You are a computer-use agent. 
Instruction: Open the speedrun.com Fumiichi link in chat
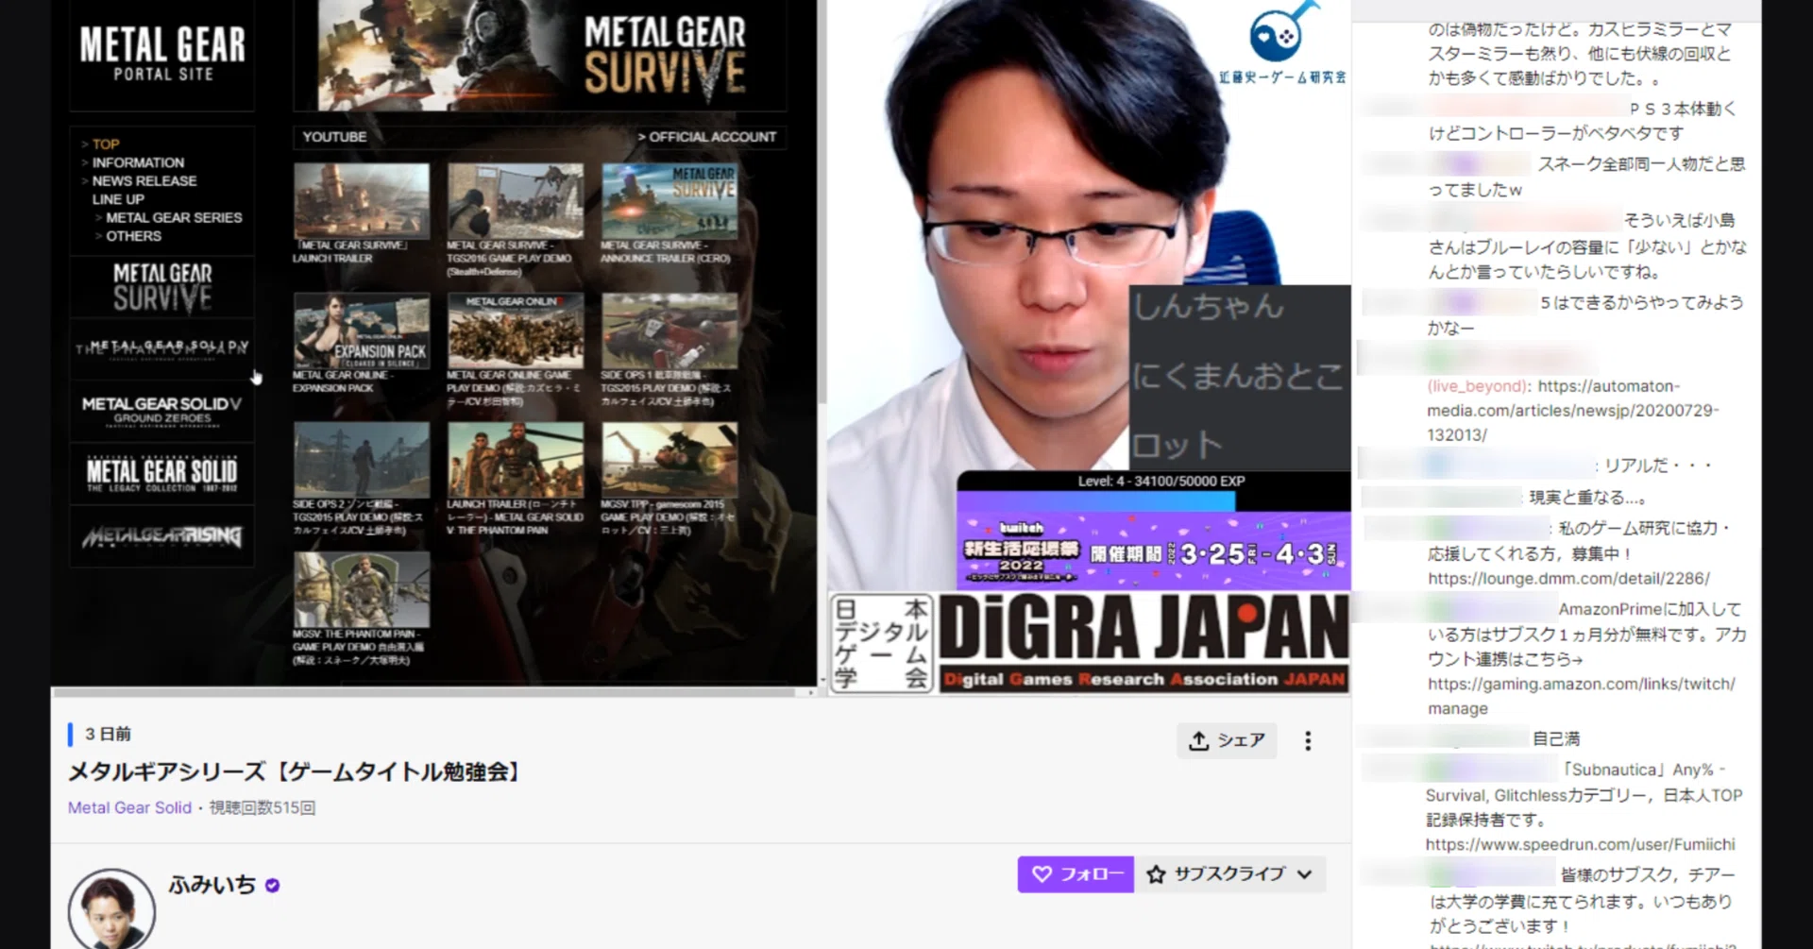[1580, 844]
